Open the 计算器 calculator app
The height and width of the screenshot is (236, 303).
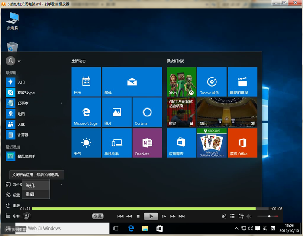pyautogui.click(x=34, y=135)
